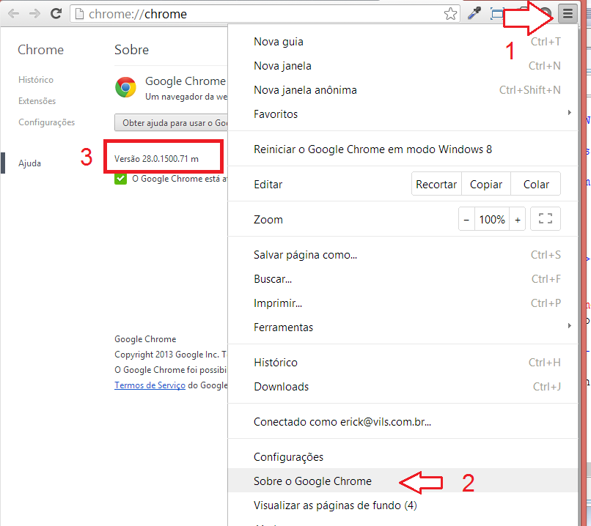Select Nova janela menu entry
This screenshot has height=526, width=591.
[403, 66]
